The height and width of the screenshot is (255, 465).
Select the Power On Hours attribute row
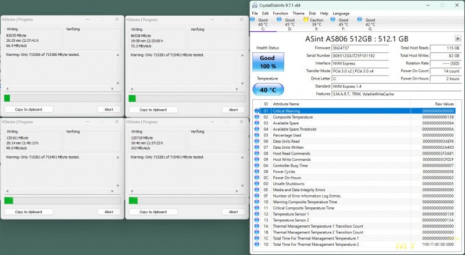click(355, 178)
